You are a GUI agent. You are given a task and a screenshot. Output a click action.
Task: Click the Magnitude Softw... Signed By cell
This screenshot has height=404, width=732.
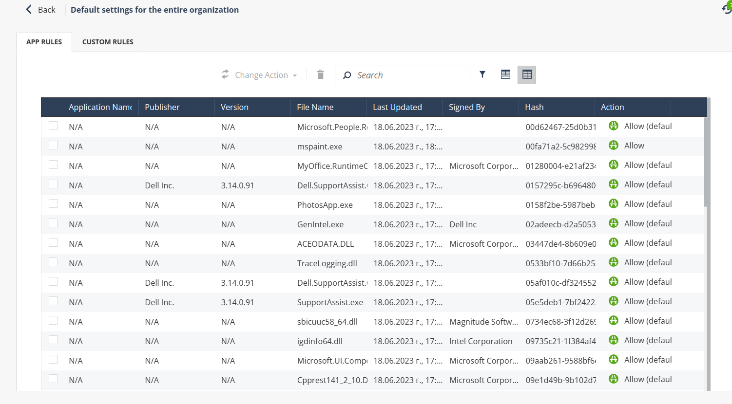[484, 322]
